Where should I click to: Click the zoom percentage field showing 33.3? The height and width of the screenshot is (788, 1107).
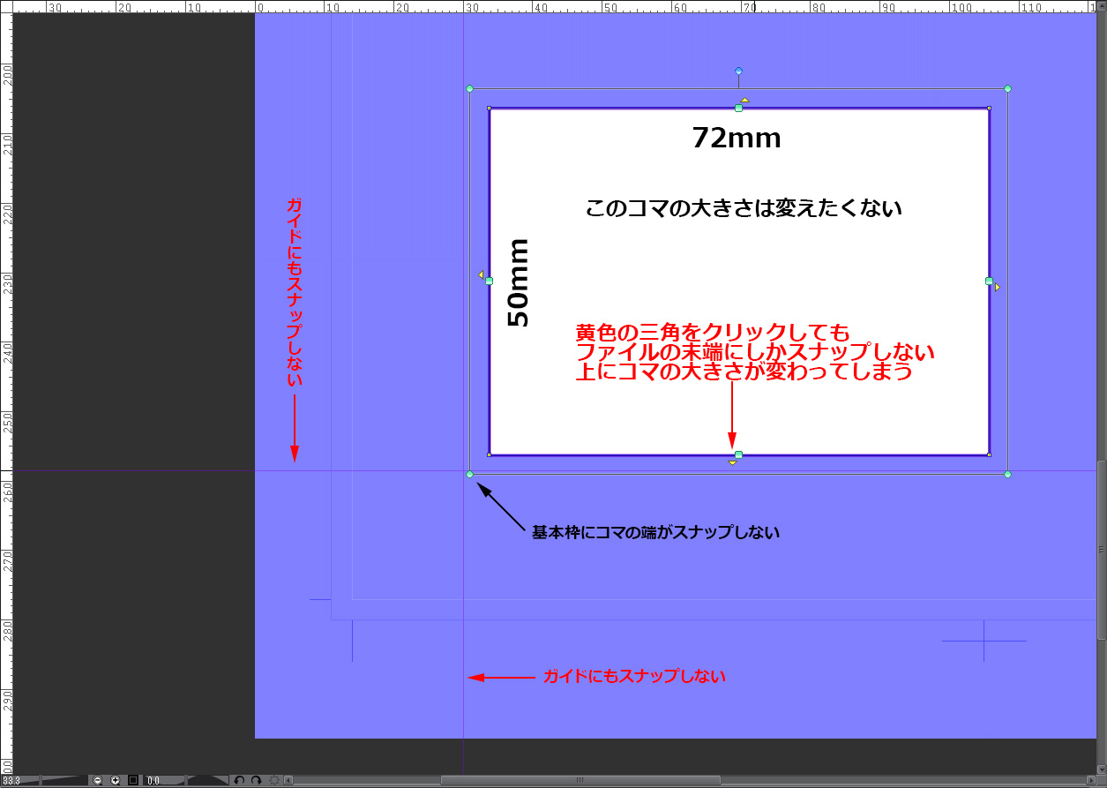coord(16,780)
